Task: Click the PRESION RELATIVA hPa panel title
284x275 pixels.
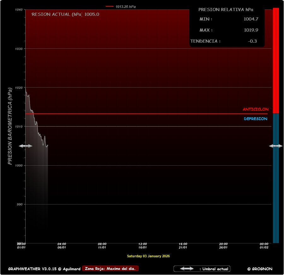Action: [x=226, y=9]
